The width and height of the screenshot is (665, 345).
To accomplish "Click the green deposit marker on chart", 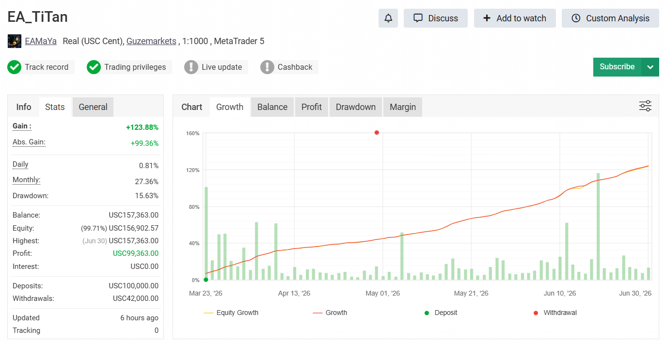I will 206,280.
